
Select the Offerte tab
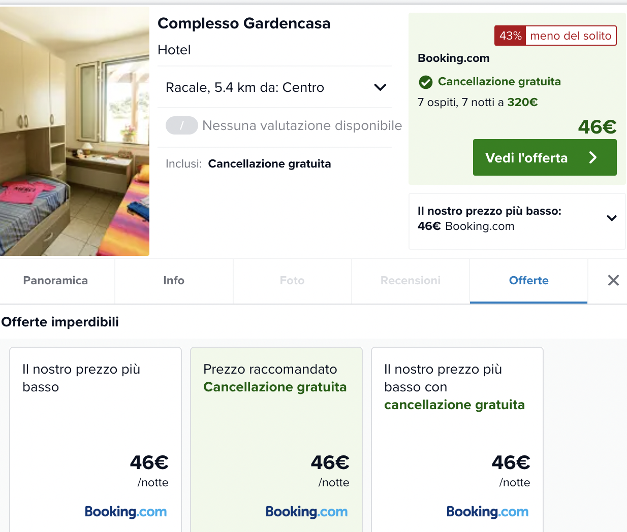tap(528, 281)
